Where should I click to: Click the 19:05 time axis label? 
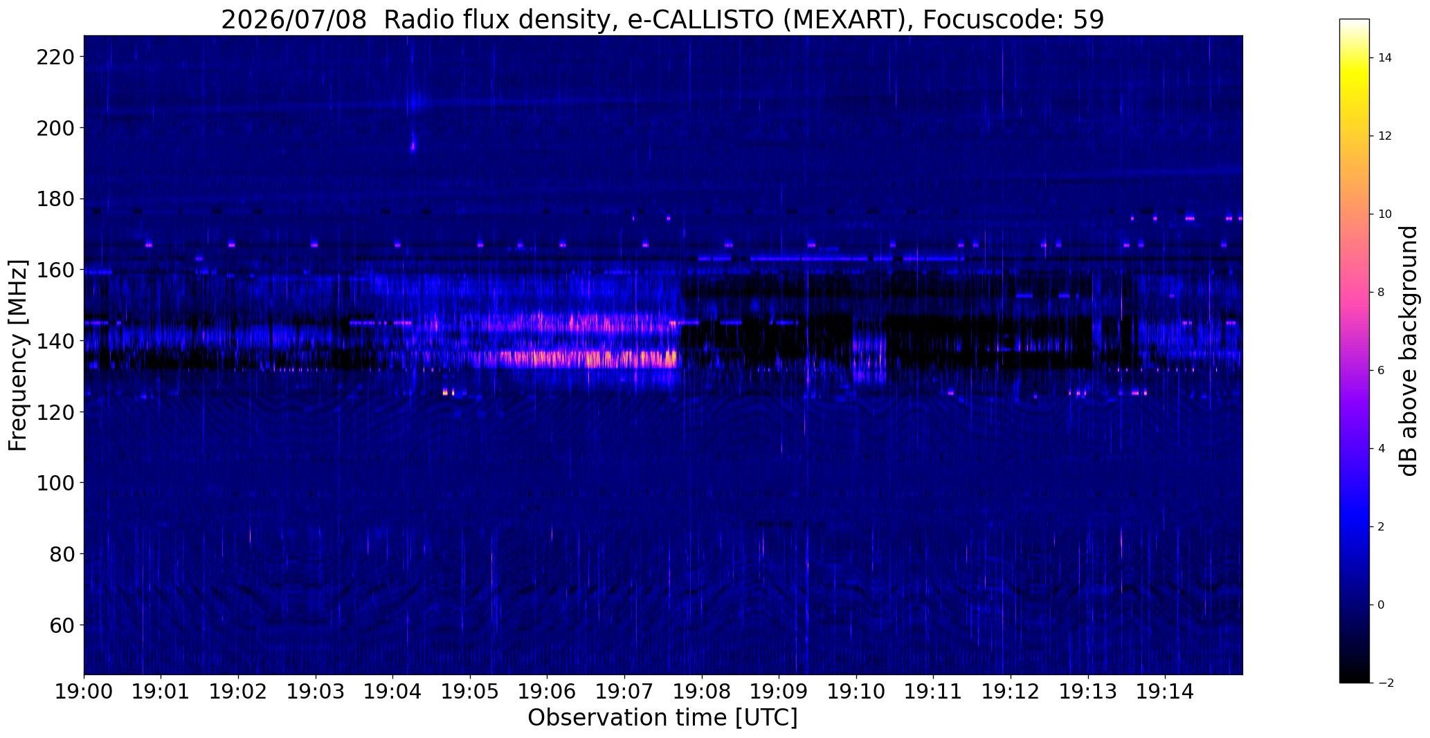(470, 692)
